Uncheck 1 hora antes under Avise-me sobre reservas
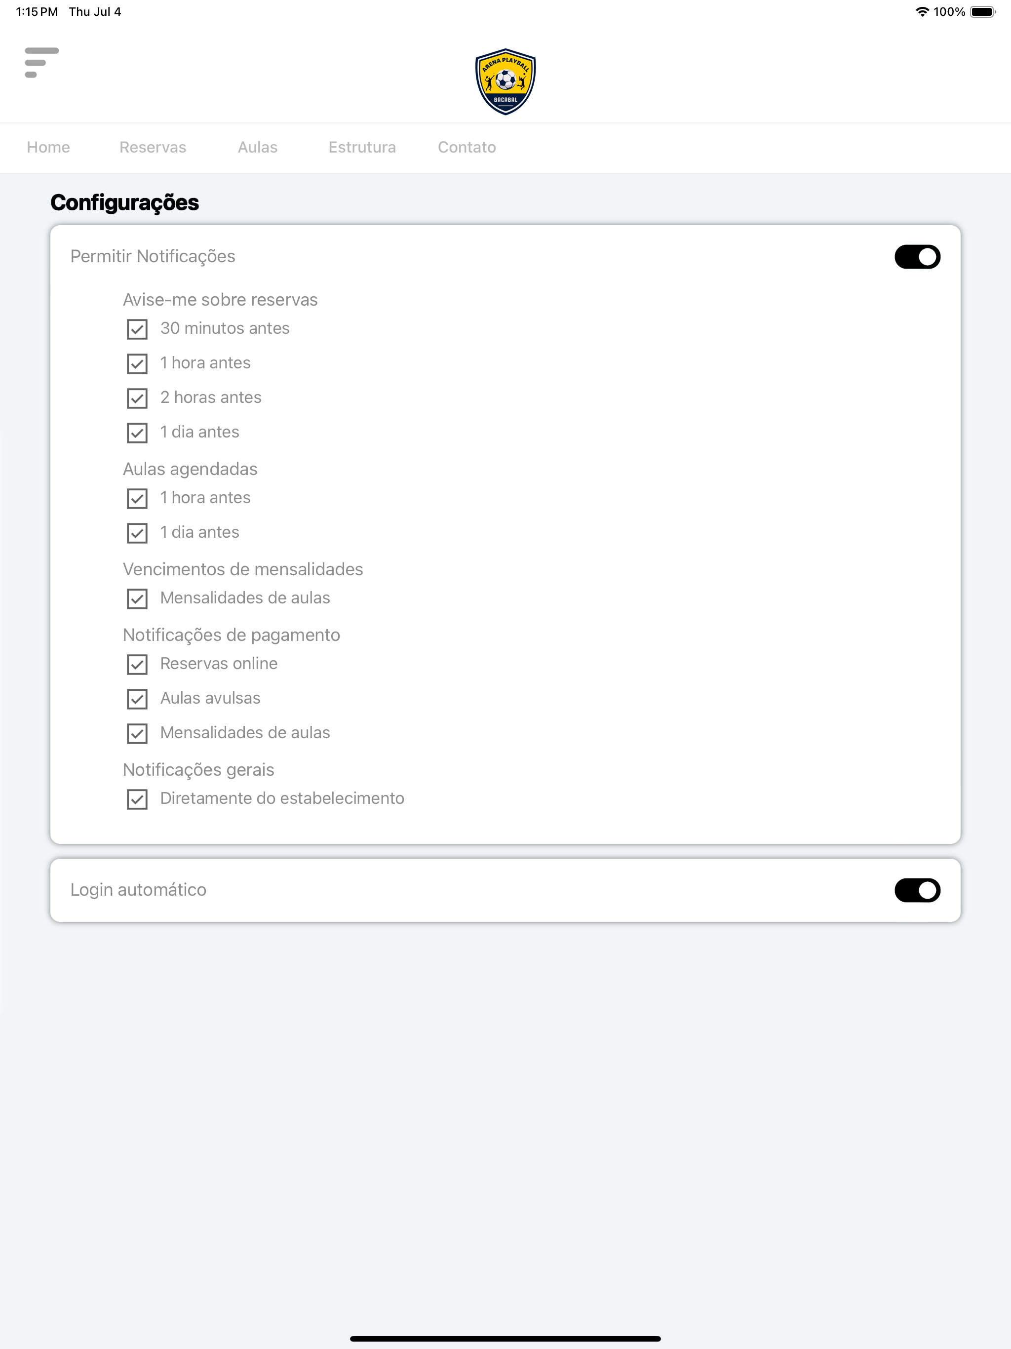1011x1349 pixels. 137,364
